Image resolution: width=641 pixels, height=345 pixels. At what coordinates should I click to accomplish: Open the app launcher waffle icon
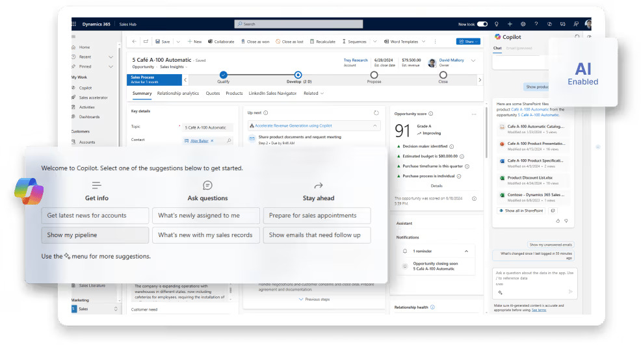pos(74,24)
